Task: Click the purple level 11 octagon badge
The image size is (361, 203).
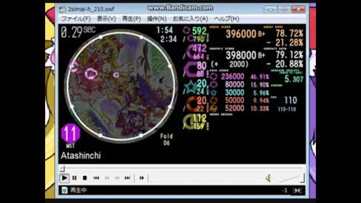Action: 70,133
